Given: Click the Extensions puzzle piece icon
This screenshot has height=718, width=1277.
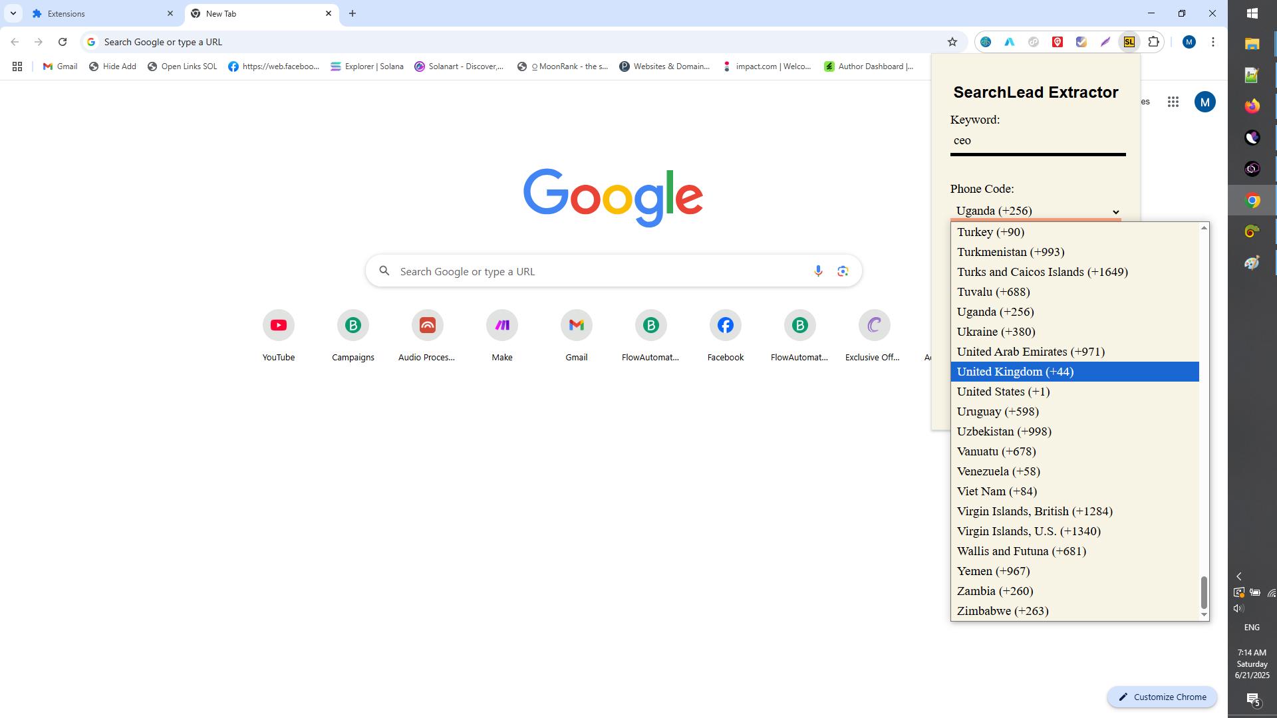Looking at the screenshot, I should (1153, 41).
